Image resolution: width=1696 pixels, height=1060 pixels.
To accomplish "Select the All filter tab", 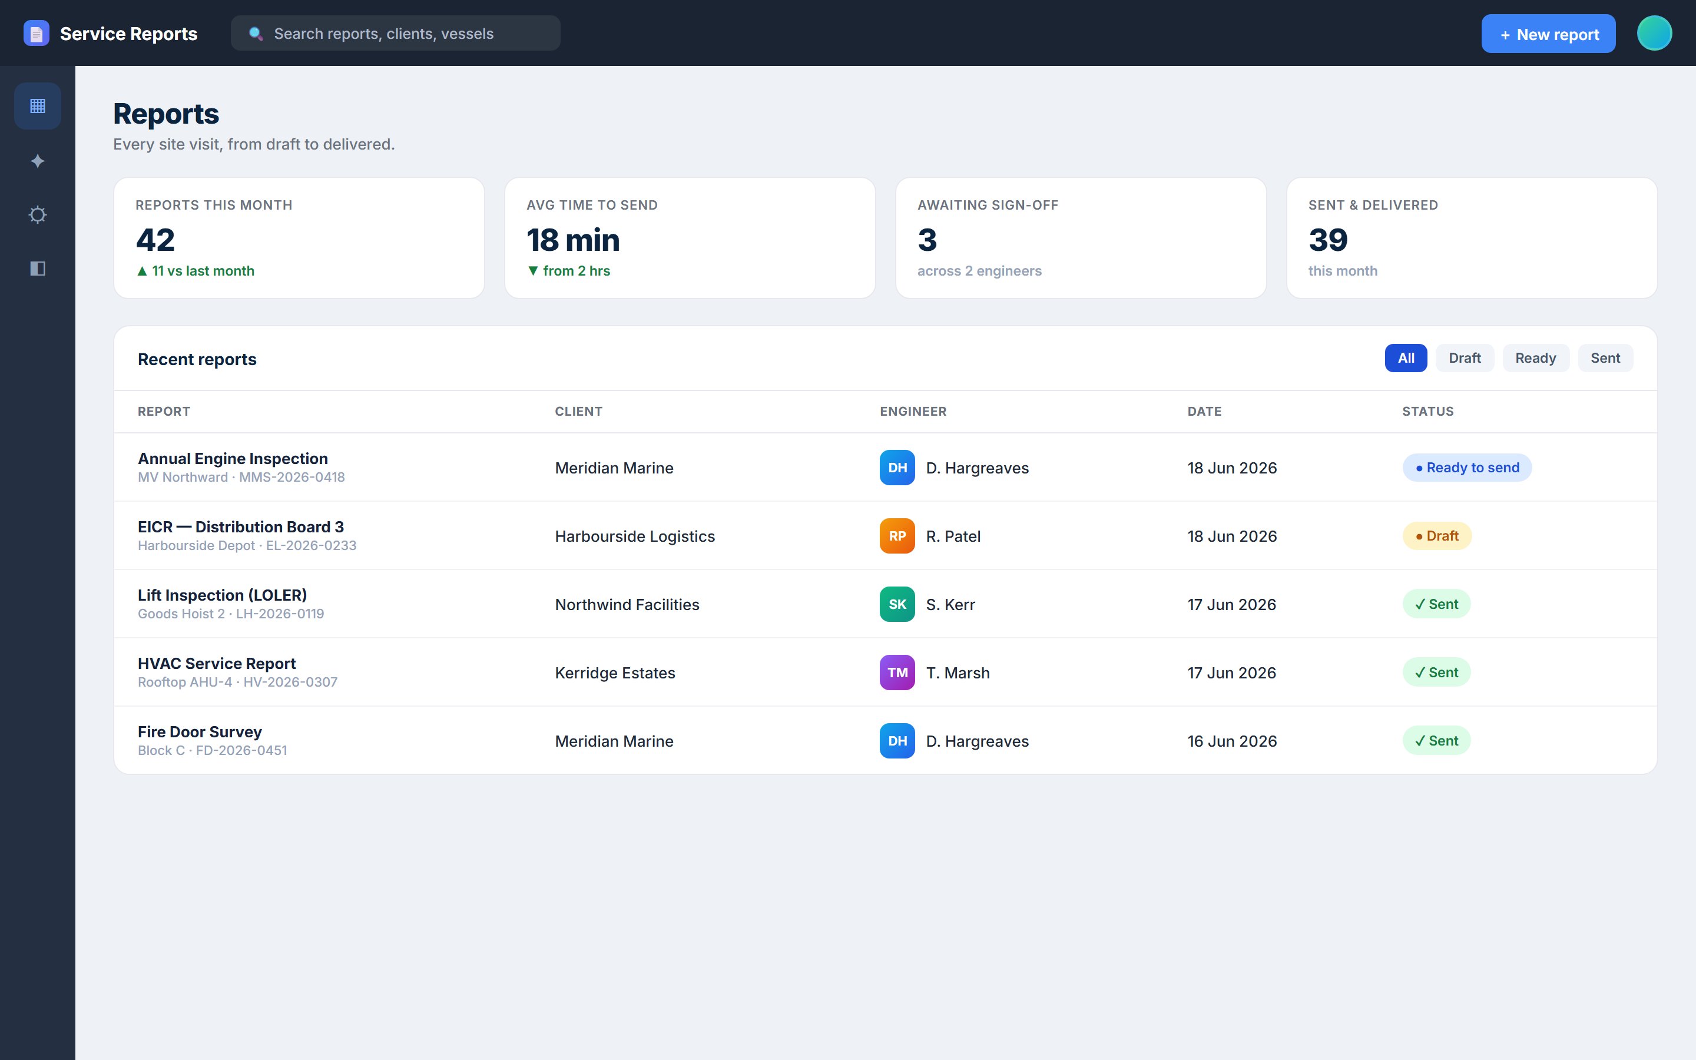I will point(1405,358).
